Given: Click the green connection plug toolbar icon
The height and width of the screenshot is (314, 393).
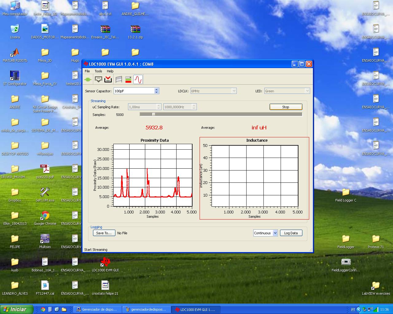Looking at the screenshot, I should click(88, 80).
